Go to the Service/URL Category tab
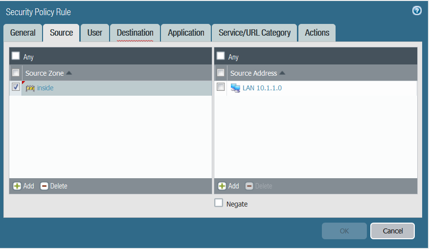Screen dimensions: 429x249 pos(254,33)
